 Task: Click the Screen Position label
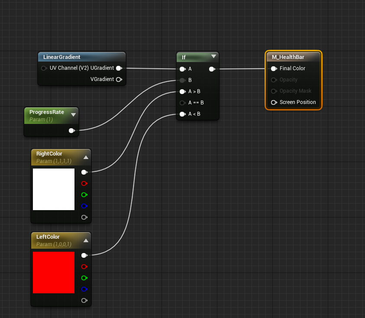(298, 102)
